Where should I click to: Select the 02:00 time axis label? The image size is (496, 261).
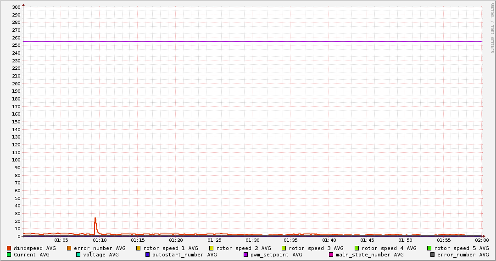pos(482,240)
